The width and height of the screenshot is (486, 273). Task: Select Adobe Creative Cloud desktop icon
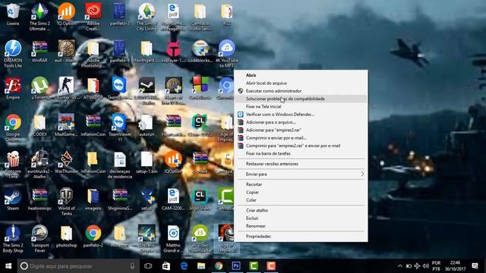93,17
